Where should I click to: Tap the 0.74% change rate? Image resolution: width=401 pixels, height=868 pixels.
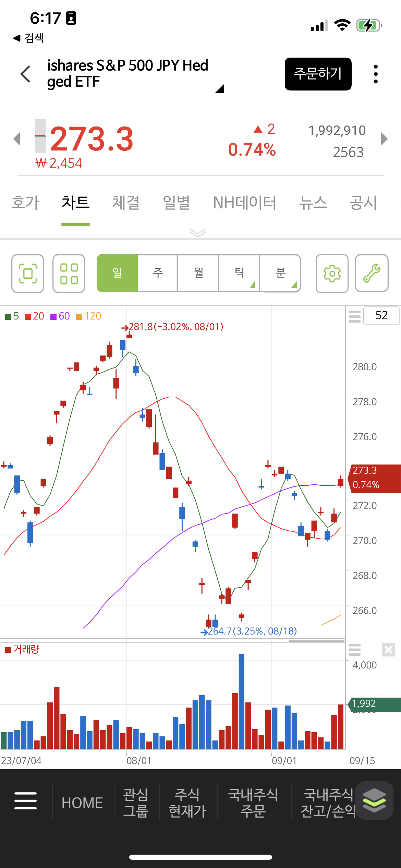(x=252, y=150)
